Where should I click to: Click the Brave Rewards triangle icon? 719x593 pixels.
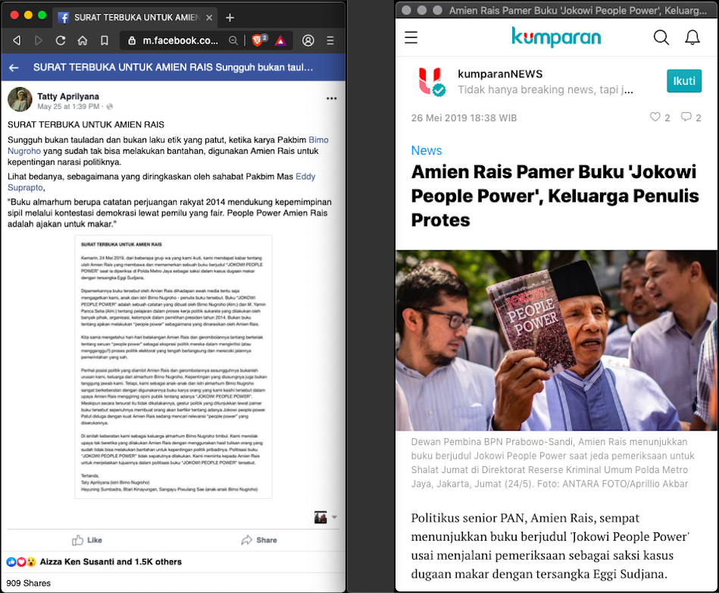280,41
